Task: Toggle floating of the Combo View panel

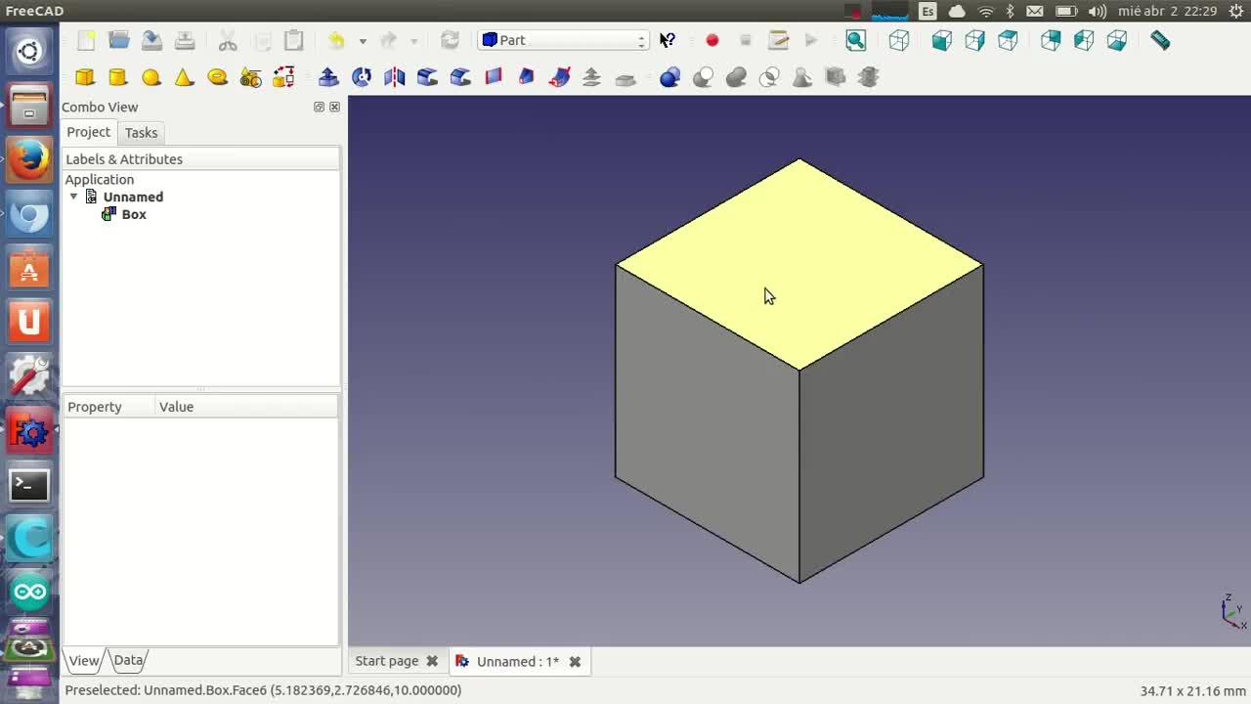Action: pos(319,107)
